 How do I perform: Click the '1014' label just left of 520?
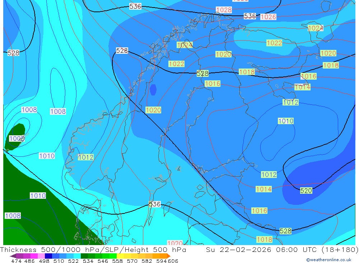264,189
